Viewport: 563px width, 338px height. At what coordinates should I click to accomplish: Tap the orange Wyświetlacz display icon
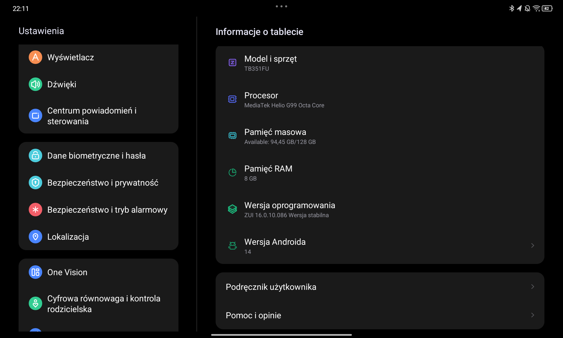(35, 57)
